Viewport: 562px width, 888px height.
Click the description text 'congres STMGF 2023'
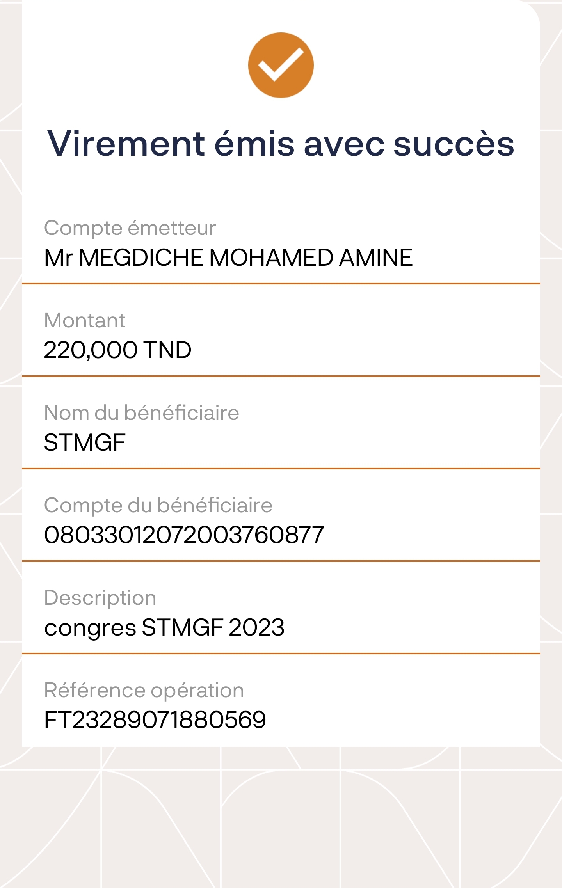coord(164,627)
